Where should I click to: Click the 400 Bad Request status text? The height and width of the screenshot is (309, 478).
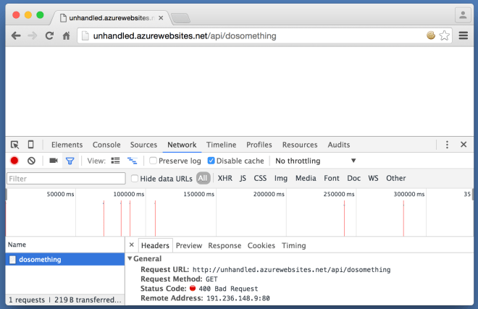pyautogui.click(x=228, y=289)
